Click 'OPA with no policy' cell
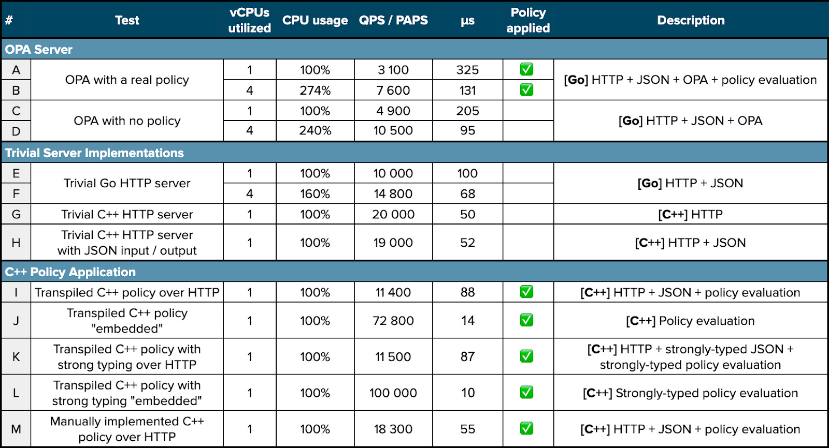 127,121
